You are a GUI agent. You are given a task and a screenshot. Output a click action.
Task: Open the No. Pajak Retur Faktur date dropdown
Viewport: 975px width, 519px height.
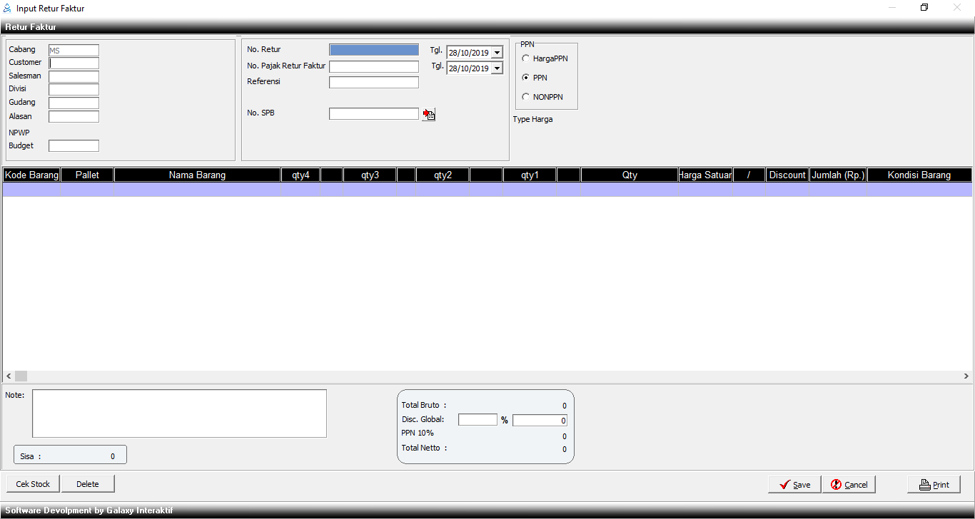click(497, 68)
